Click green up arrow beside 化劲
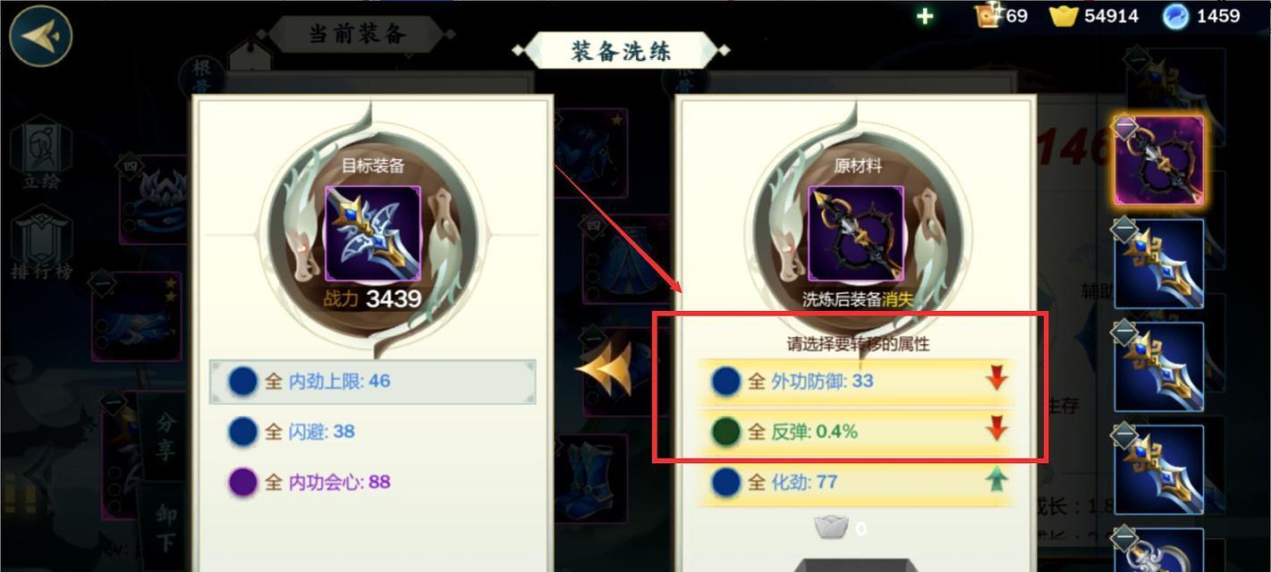Screen dimensions: 1271x572 (996, 481)
